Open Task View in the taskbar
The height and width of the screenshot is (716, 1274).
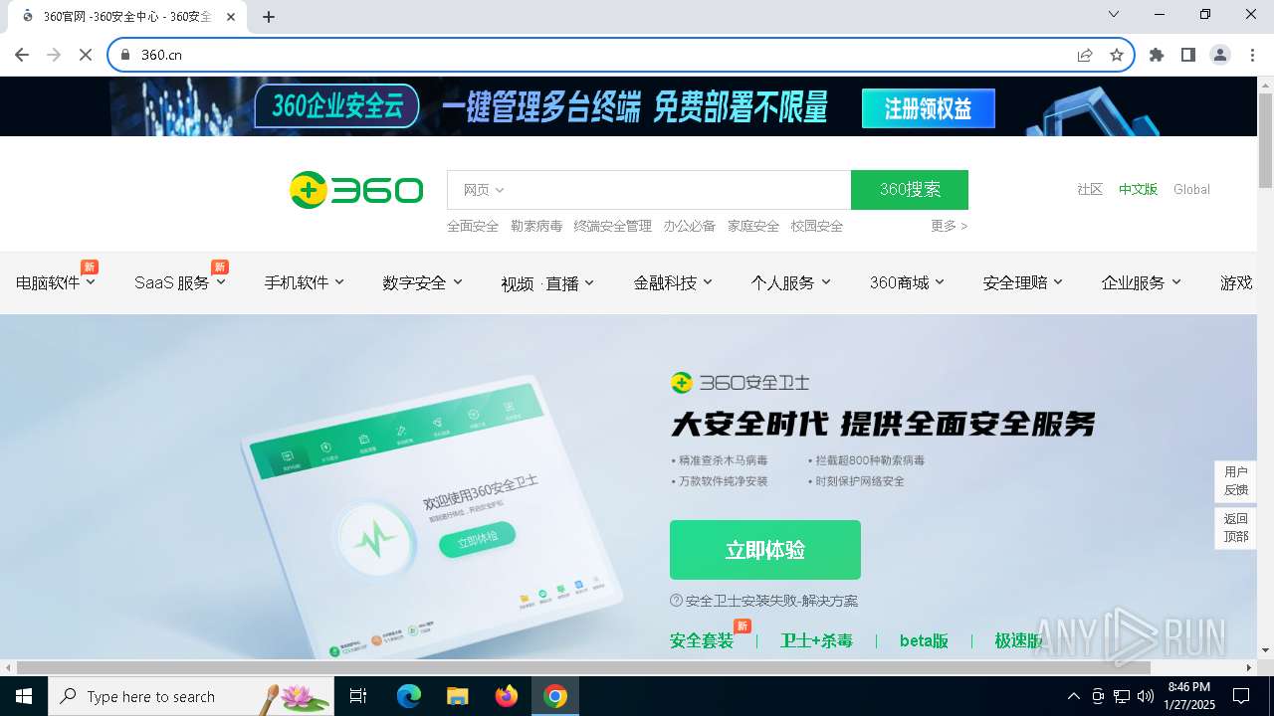(x=358, y=696)
